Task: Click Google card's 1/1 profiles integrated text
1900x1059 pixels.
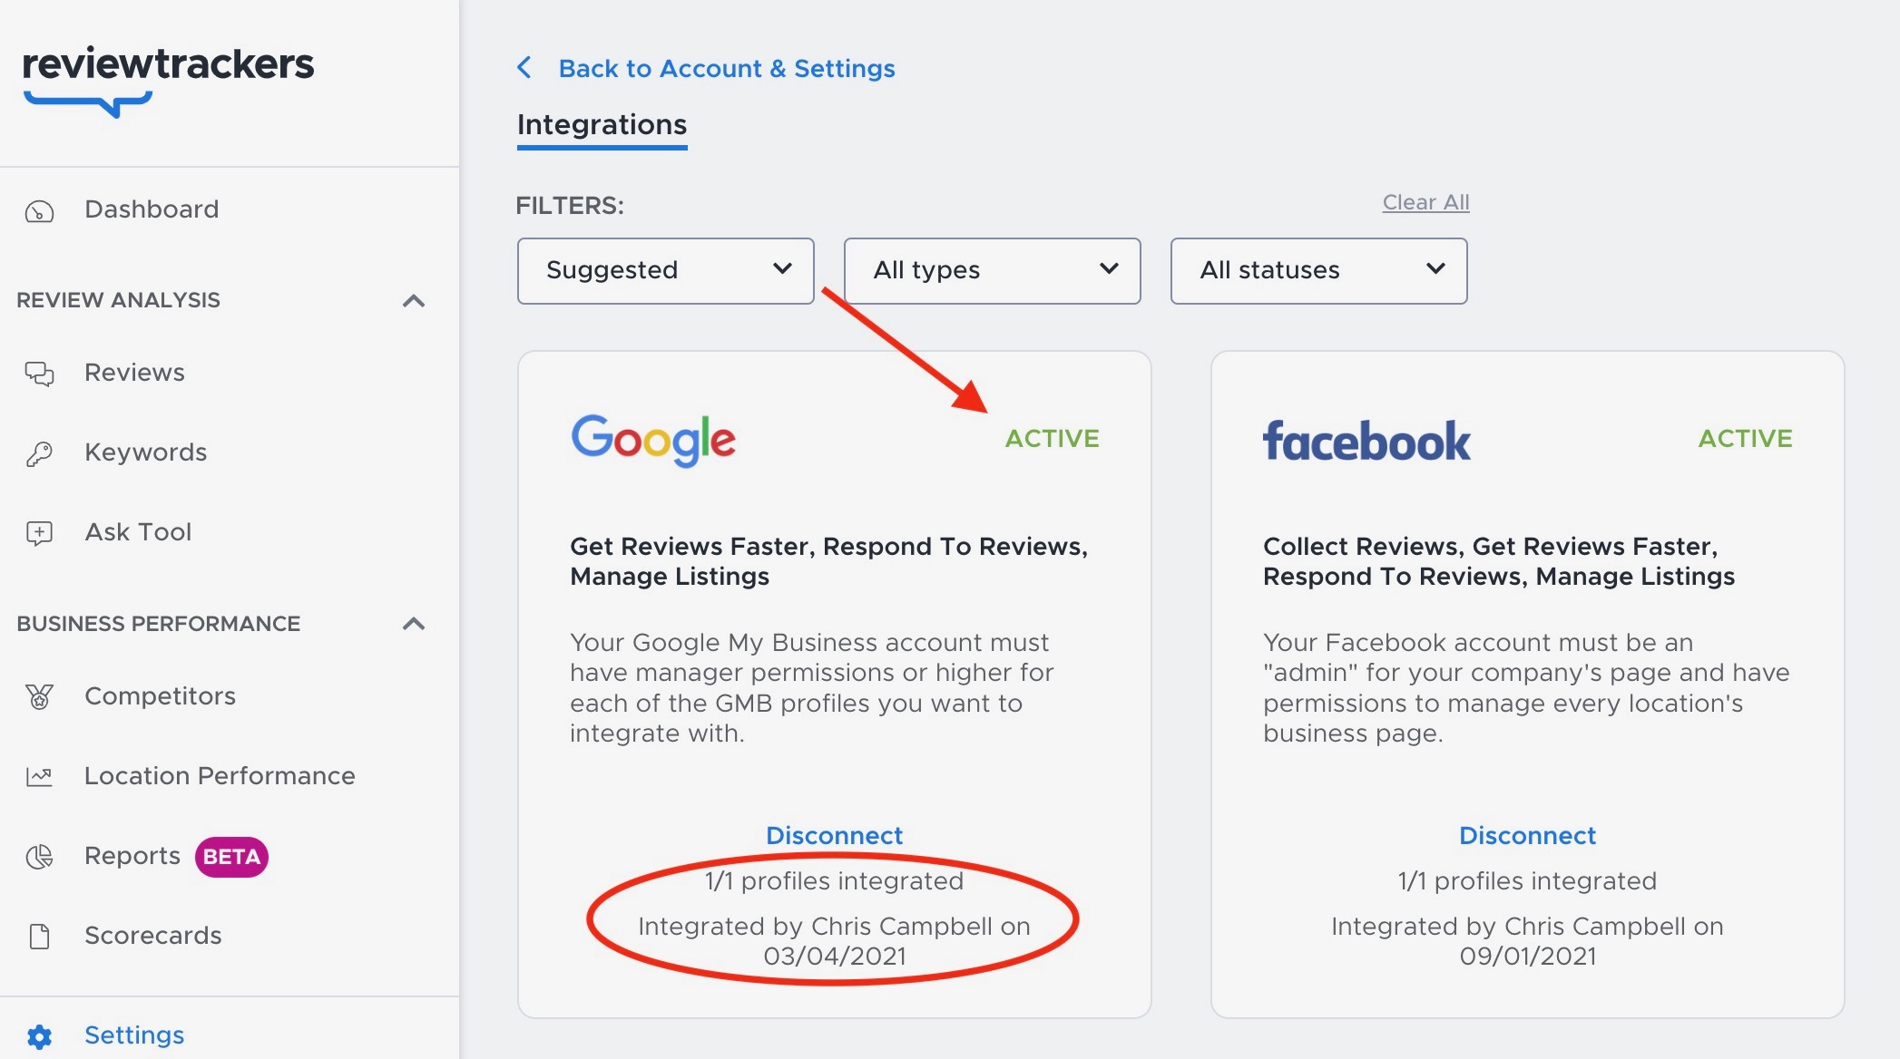Action: click(x=834, y=880)
